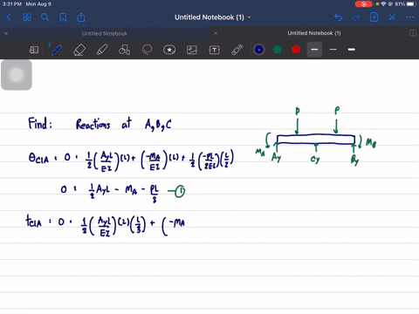Select the Laser pointer tool
The image size is (419, 314).
click(x=237, y=50)
